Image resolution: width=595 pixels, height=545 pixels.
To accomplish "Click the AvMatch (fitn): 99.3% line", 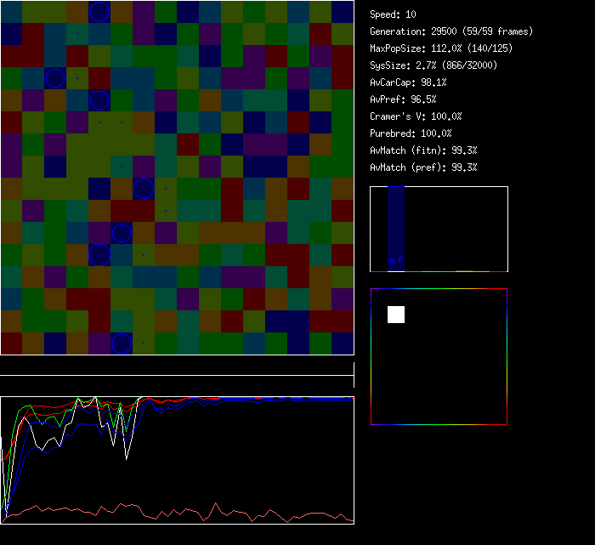I will [424, 150].
